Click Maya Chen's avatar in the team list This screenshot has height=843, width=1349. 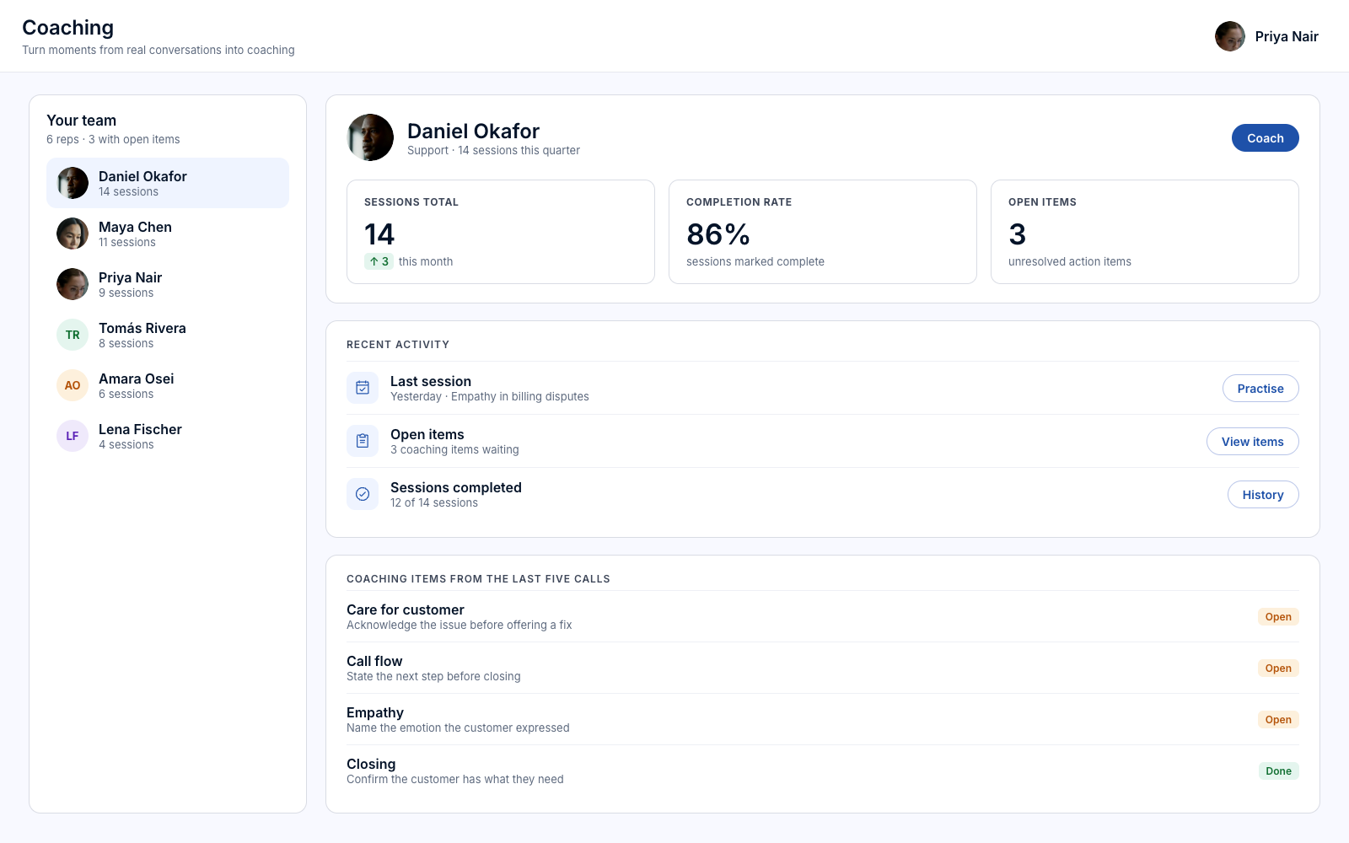tap(73, 234)
